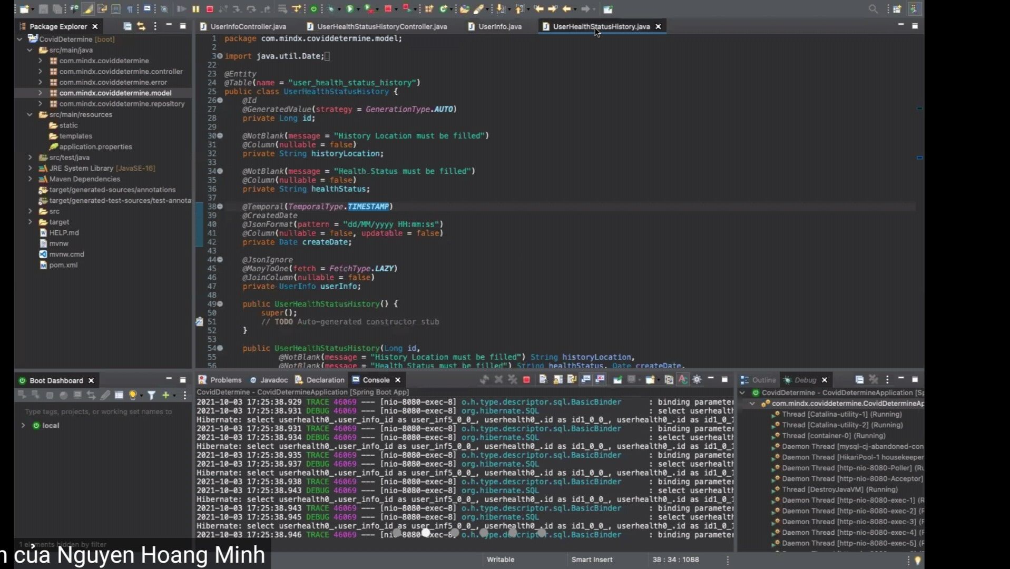
Task: Click the Suspend (pause) debug button
Action: 195,9
